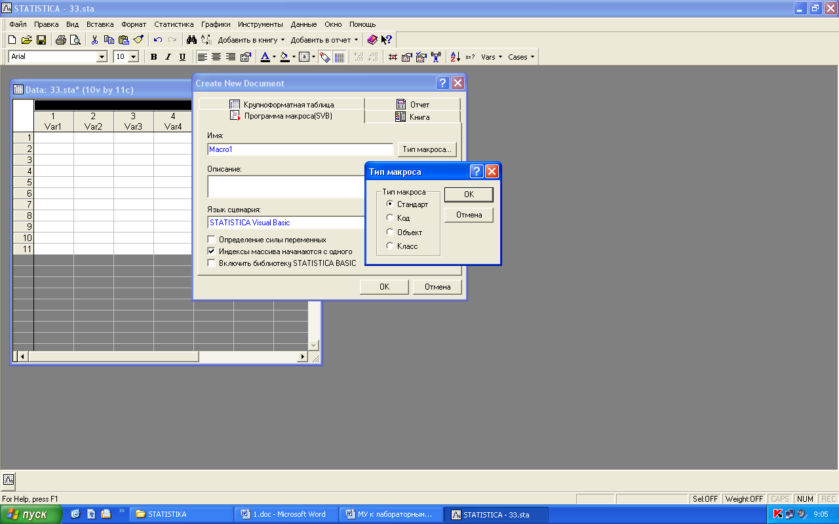Toggle Bold formatting
Screen dimensions: 839x524
pos(153,57)
